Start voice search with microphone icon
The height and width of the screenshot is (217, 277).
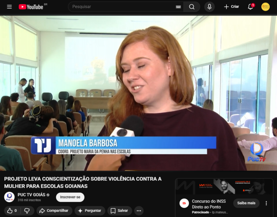(x=209, y=7)
